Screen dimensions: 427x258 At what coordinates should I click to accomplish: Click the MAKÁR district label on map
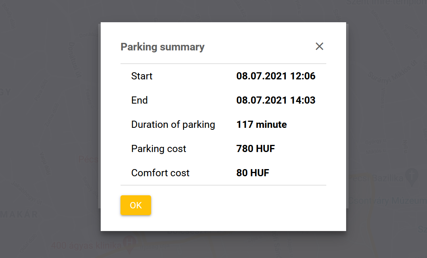19,215
